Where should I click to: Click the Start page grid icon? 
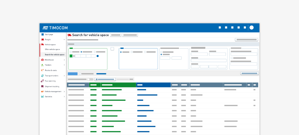click(42, 34)
